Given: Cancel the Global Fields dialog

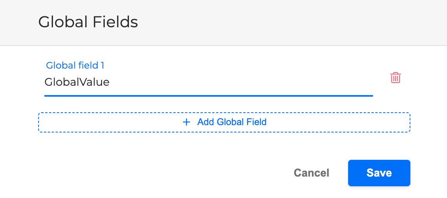Looking at the screenshot, I should (311, 173).
